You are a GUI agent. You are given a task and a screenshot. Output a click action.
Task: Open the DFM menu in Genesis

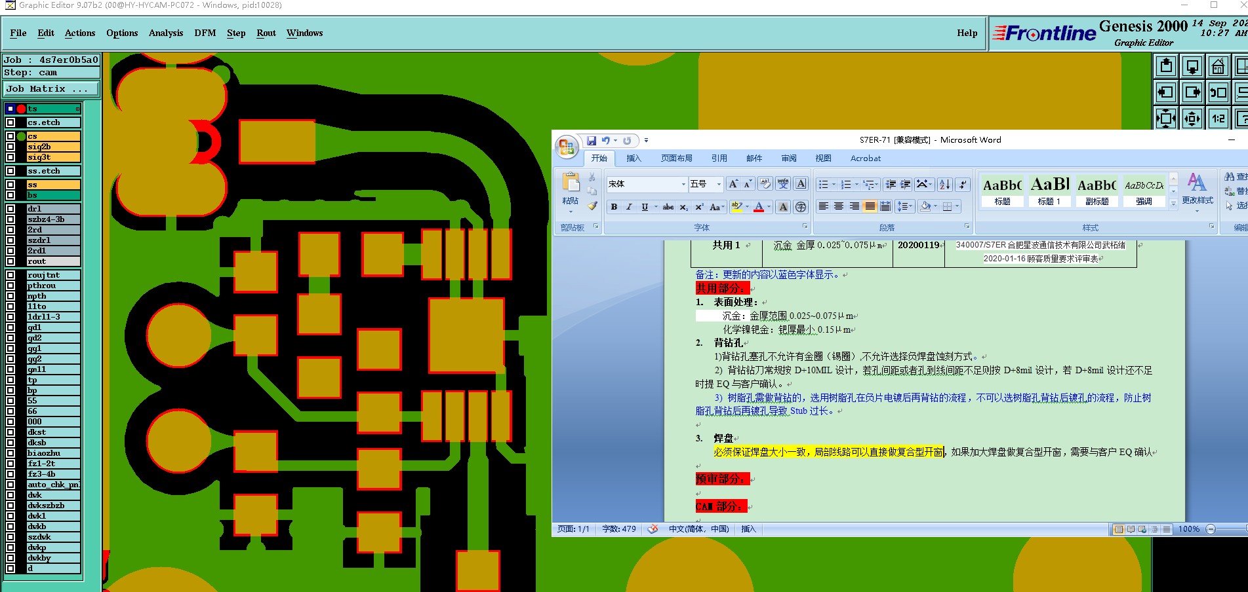pyautogui.click(x=205, y=33)
